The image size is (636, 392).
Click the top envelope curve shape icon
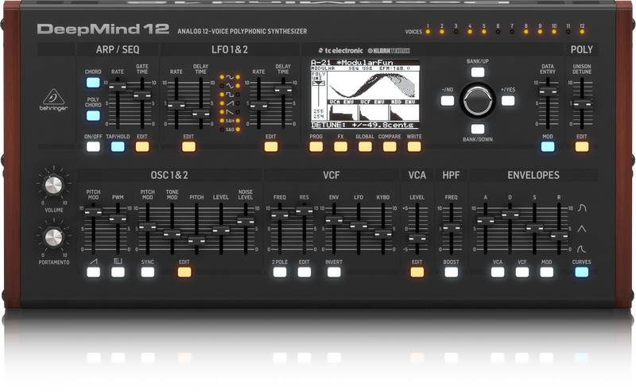click(x=582, y=208)
